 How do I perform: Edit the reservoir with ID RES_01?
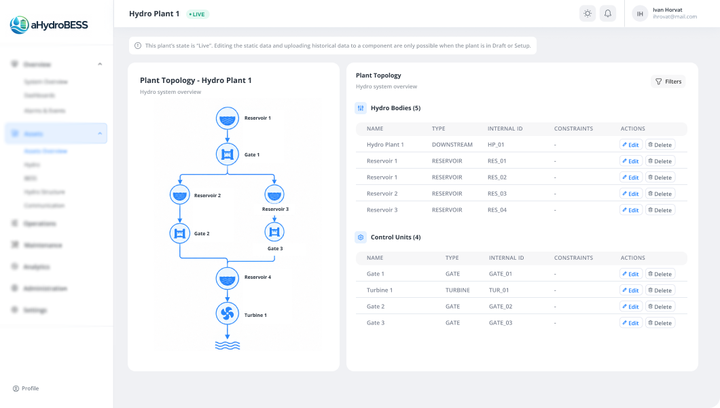631,161
